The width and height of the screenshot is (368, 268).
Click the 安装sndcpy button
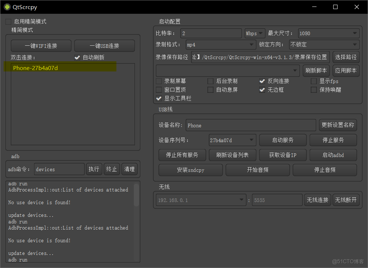point(191,170)
